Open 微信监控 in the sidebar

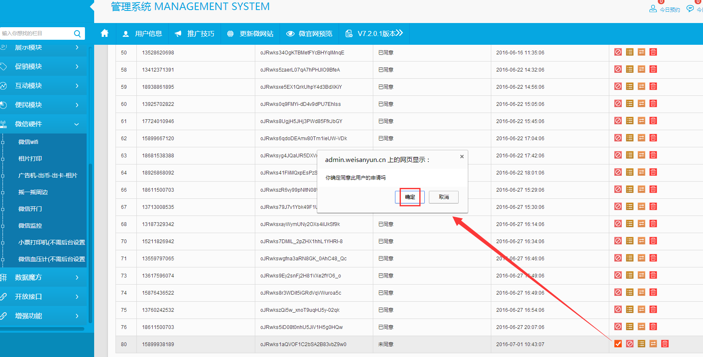tap(30, 226)
